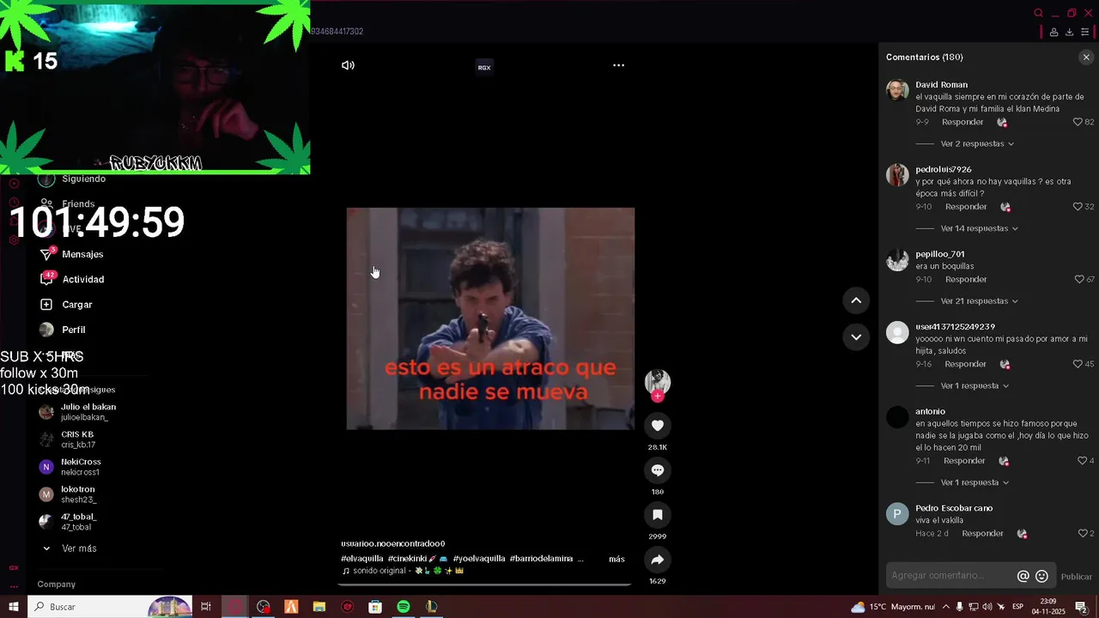Click the taskbar volume icon
Screen dimensions: 1099x618
click(988, 607)
